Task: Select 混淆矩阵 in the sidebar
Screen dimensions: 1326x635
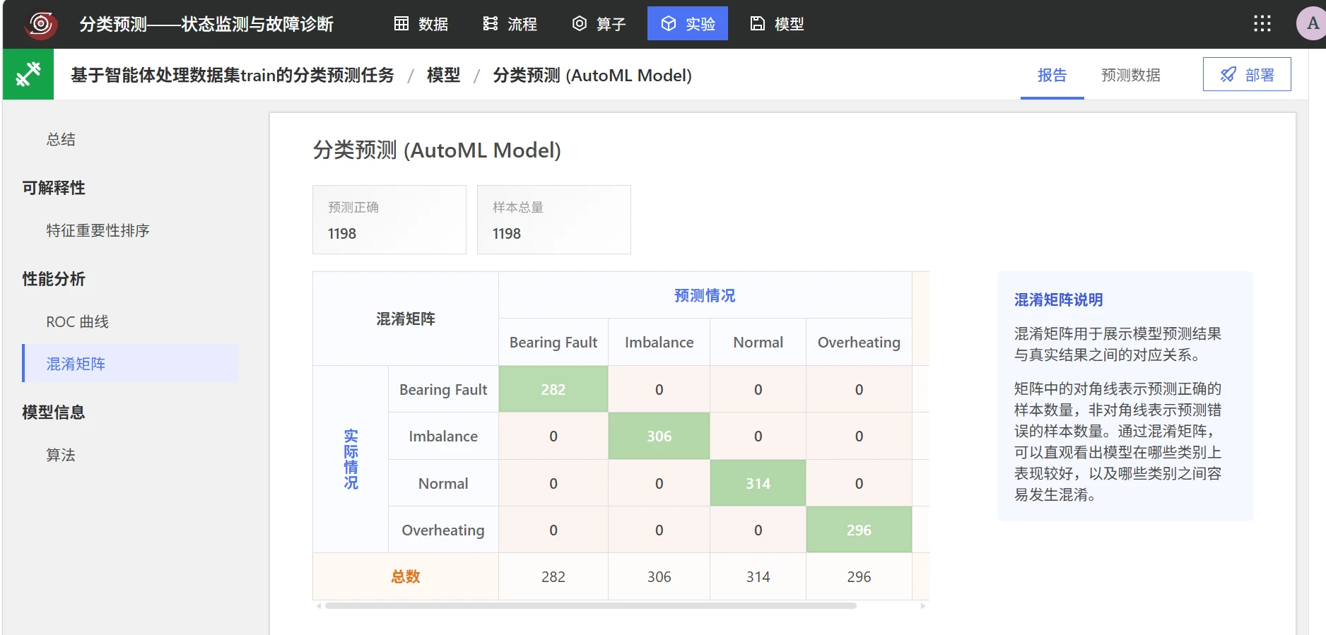Action: point(130,363)
